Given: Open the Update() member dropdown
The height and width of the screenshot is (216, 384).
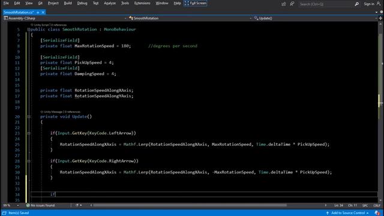Looking at the screenshot, I should (x=316, y=18).
